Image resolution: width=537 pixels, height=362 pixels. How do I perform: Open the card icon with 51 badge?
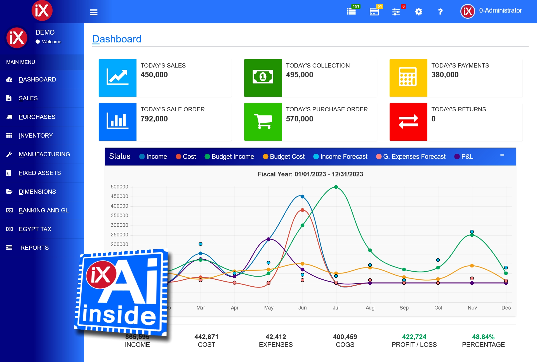coord(374,11)
